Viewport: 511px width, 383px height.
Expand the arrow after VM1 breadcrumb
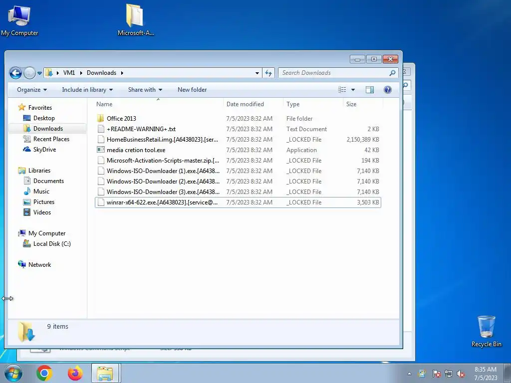[81, 73]
